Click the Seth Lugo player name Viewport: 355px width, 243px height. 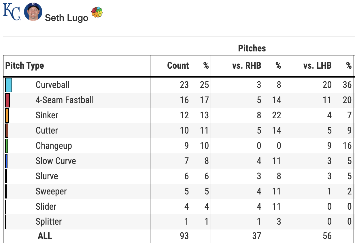[x=67, y=18]
